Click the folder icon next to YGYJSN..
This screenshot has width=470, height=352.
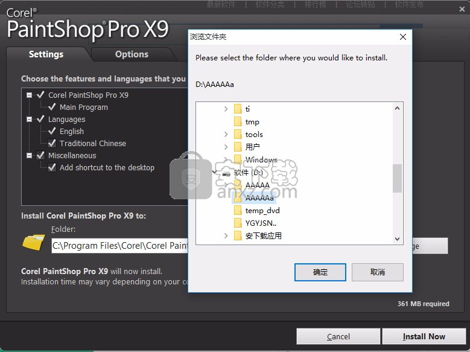coord(238,223)
